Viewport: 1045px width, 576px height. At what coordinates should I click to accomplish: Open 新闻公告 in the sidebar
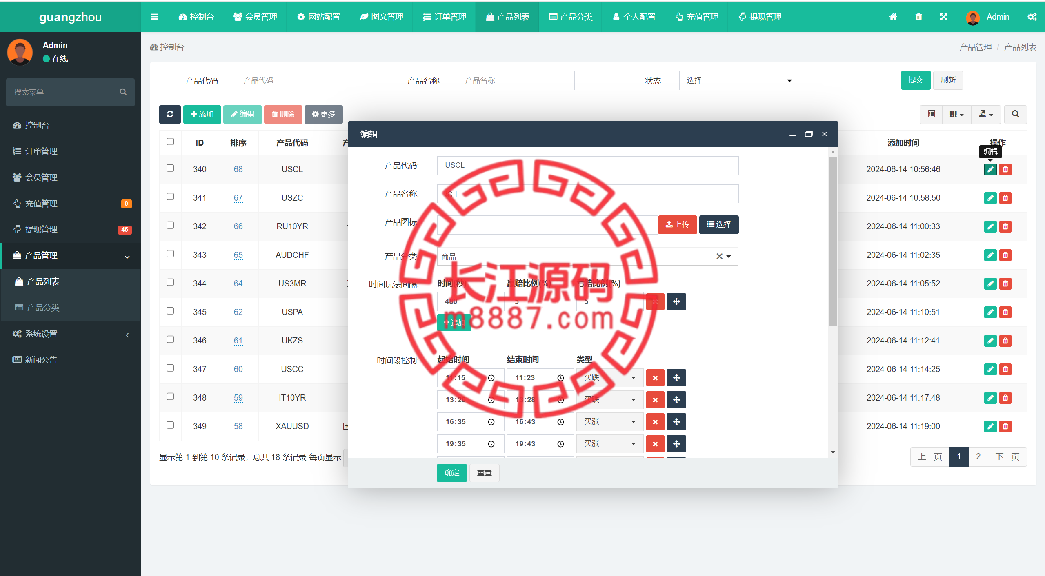click(71, 360)
